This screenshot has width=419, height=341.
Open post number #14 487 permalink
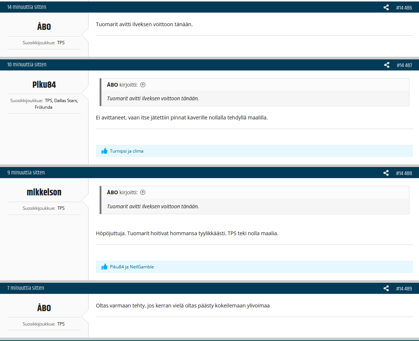[x=404, y=65]
